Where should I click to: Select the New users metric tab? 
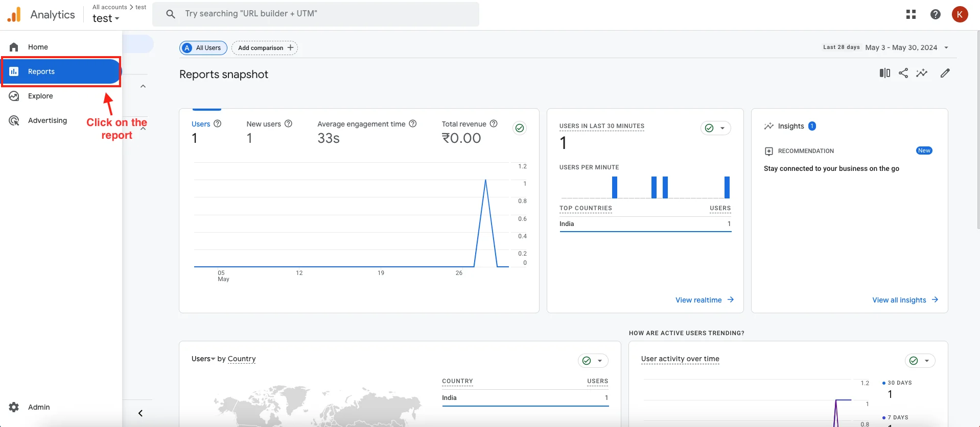264,124
